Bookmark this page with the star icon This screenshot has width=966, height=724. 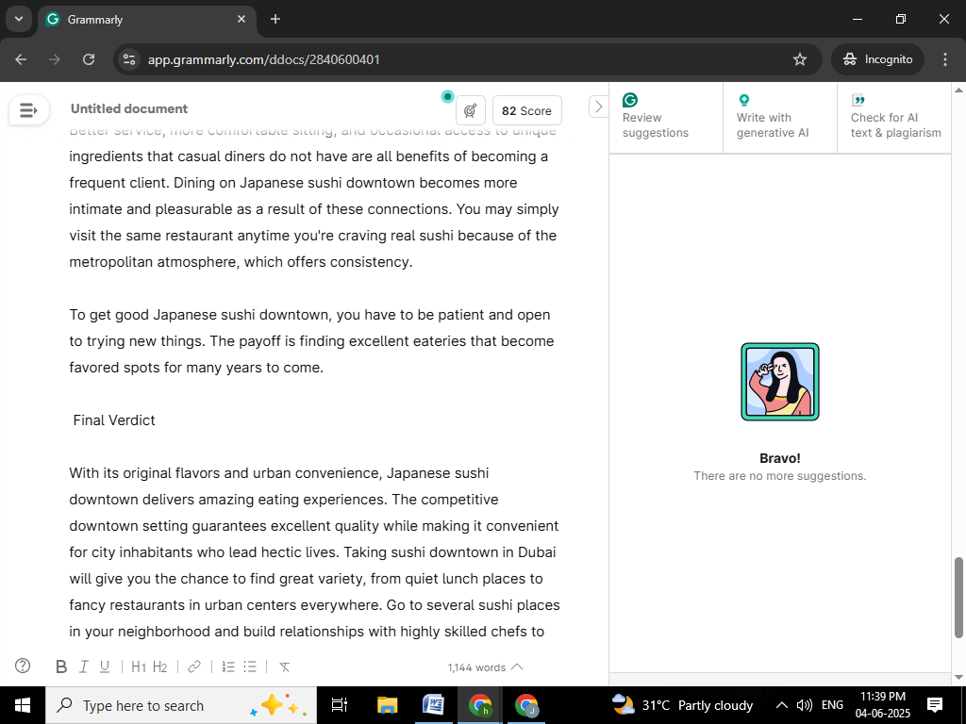[800, 59]
